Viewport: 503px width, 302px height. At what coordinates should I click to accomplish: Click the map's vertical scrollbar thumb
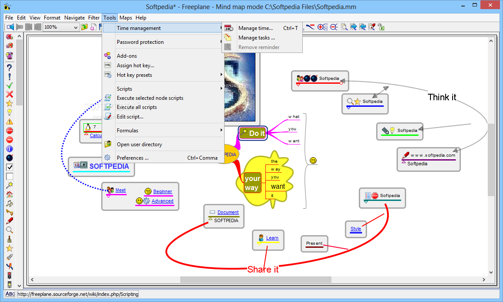tap(491, 159)
